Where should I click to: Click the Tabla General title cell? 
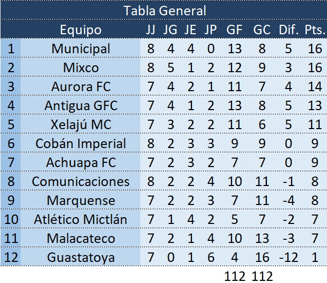coord(163,11)
